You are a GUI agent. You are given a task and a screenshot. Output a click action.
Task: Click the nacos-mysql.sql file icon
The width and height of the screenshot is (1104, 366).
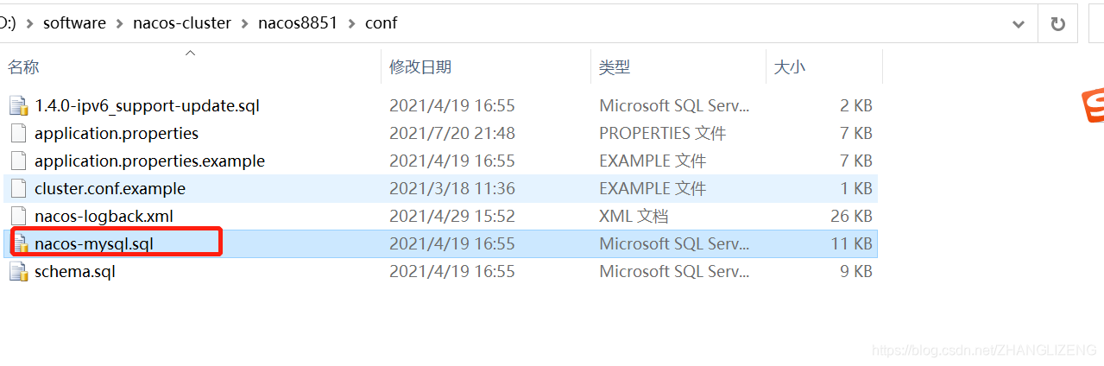pyautogui.click(x=19, y=244)
